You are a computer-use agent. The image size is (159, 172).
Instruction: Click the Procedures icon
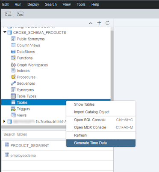[13, 77]
